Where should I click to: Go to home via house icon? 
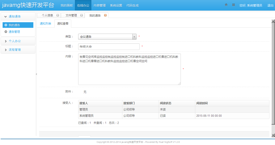pyautogui.click(x=226, y=5)
